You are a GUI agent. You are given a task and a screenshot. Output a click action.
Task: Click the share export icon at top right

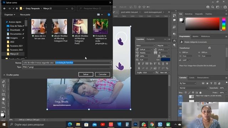click(225, 7)
